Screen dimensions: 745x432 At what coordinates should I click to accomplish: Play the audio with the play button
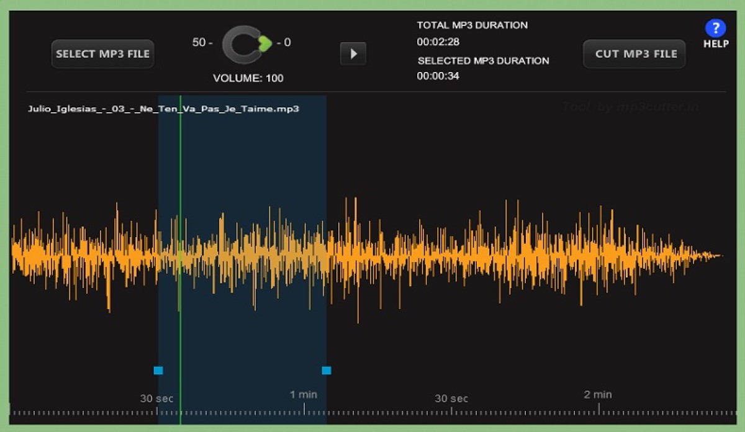[x=353, y=54]
